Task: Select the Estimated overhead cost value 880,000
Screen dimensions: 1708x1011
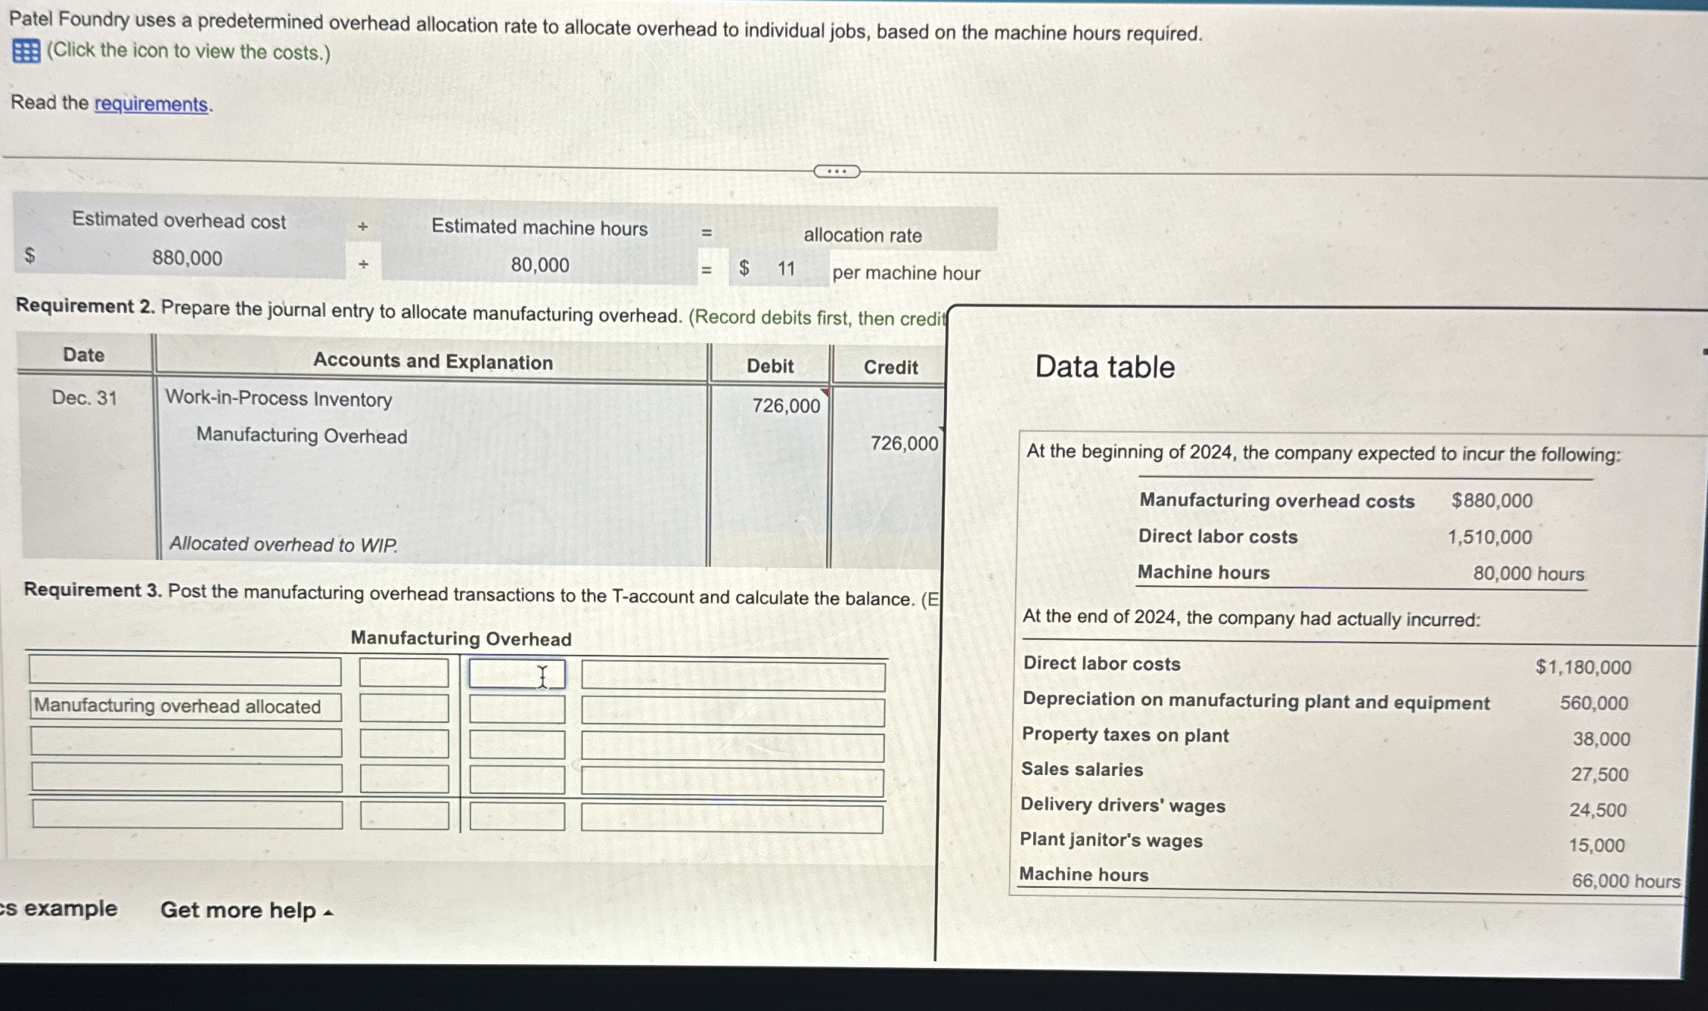Action: [187, 259]
